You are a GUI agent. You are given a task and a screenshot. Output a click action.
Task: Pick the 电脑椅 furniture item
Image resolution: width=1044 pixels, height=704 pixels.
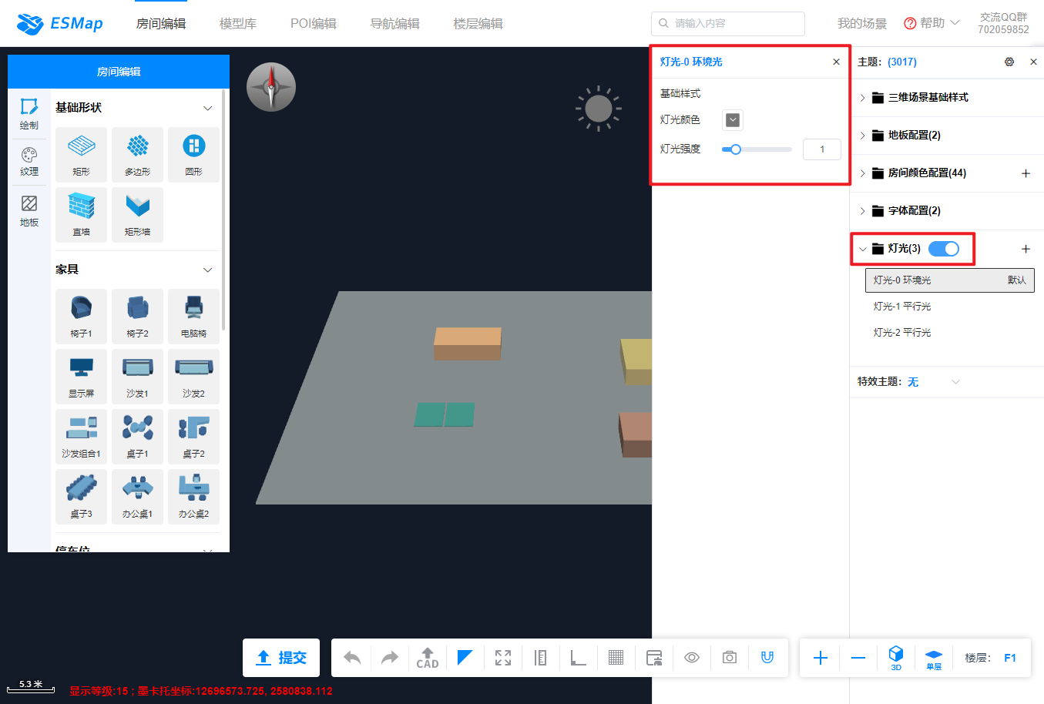(x=193, y=316)
